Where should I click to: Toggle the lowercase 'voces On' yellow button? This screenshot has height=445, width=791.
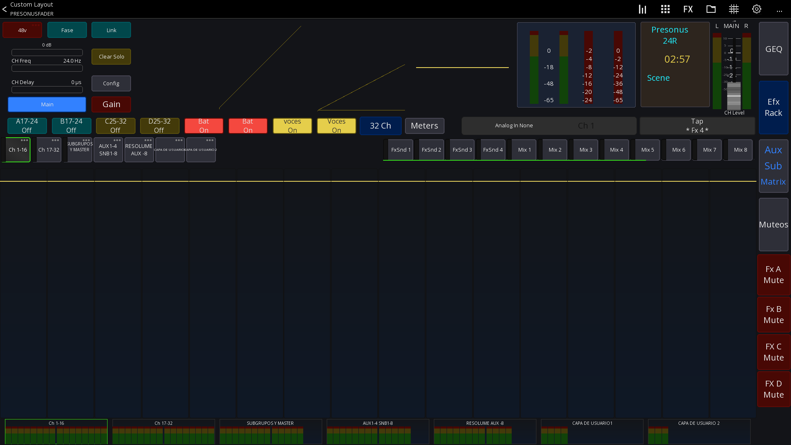(292, 126)
